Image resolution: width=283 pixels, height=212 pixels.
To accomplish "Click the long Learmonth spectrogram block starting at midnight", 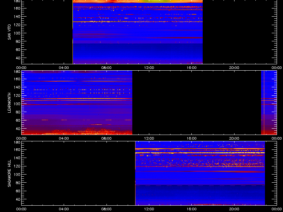I will point(77,102).
